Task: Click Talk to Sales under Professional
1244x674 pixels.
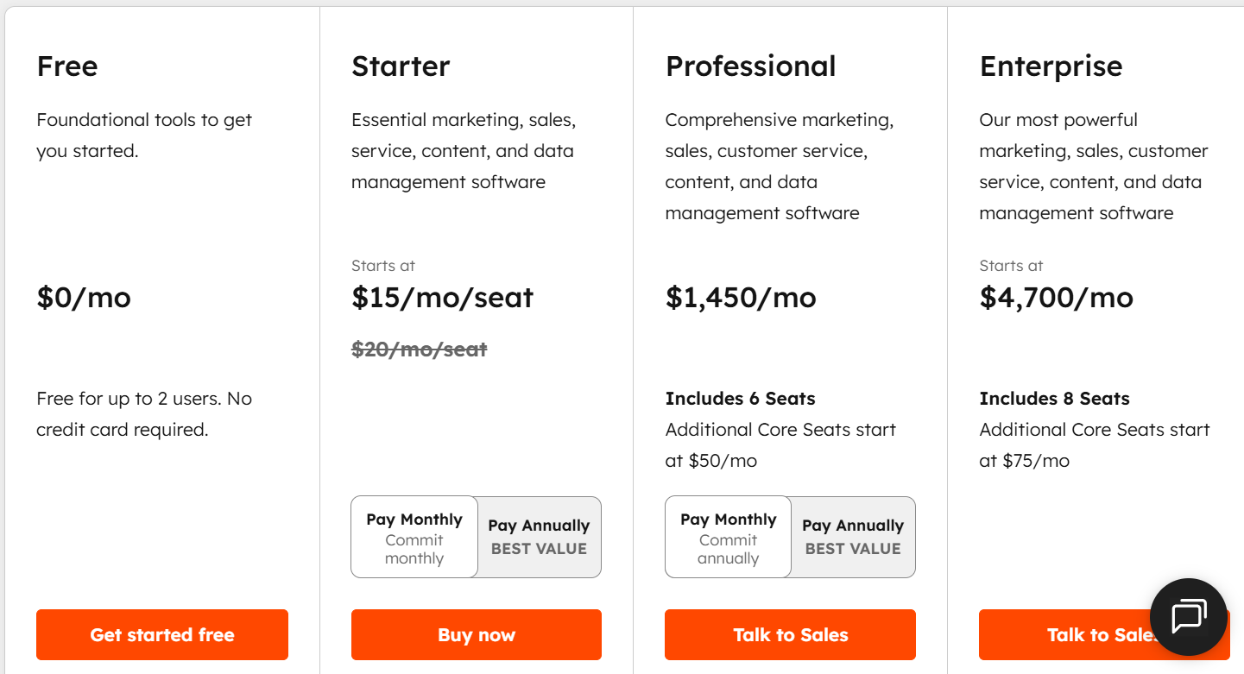Action: coord(790,635)
